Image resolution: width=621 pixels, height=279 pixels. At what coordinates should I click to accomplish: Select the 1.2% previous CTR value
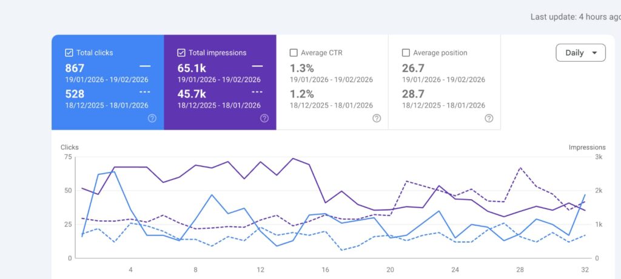(x=302, y=94)
